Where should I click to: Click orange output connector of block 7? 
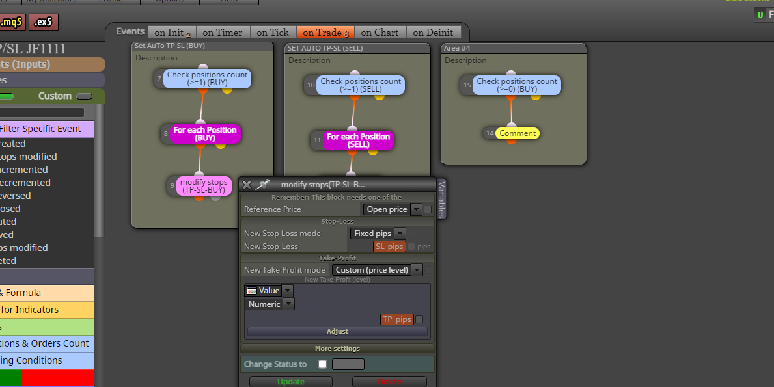click(203, 90)
